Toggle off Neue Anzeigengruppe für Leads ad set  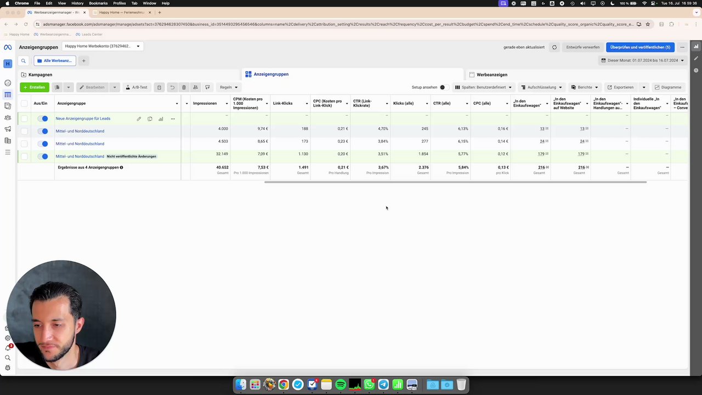pyautogui.click(x=43, y=119)
